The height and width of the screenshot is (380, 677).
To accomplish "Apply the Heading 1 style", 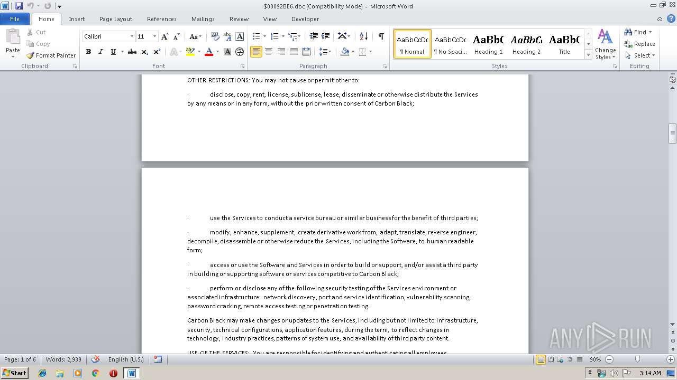I will [488, 44].
